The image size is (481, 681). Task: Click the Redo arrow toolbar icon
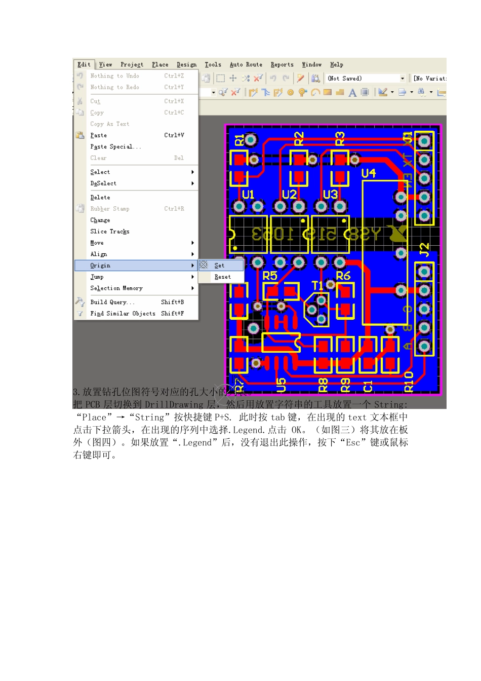click(286, 78)
